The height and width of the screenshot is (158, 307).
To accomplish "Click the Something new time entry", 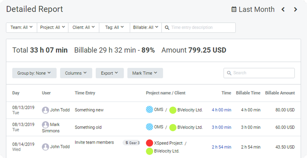I will click(x=89, y=110).
